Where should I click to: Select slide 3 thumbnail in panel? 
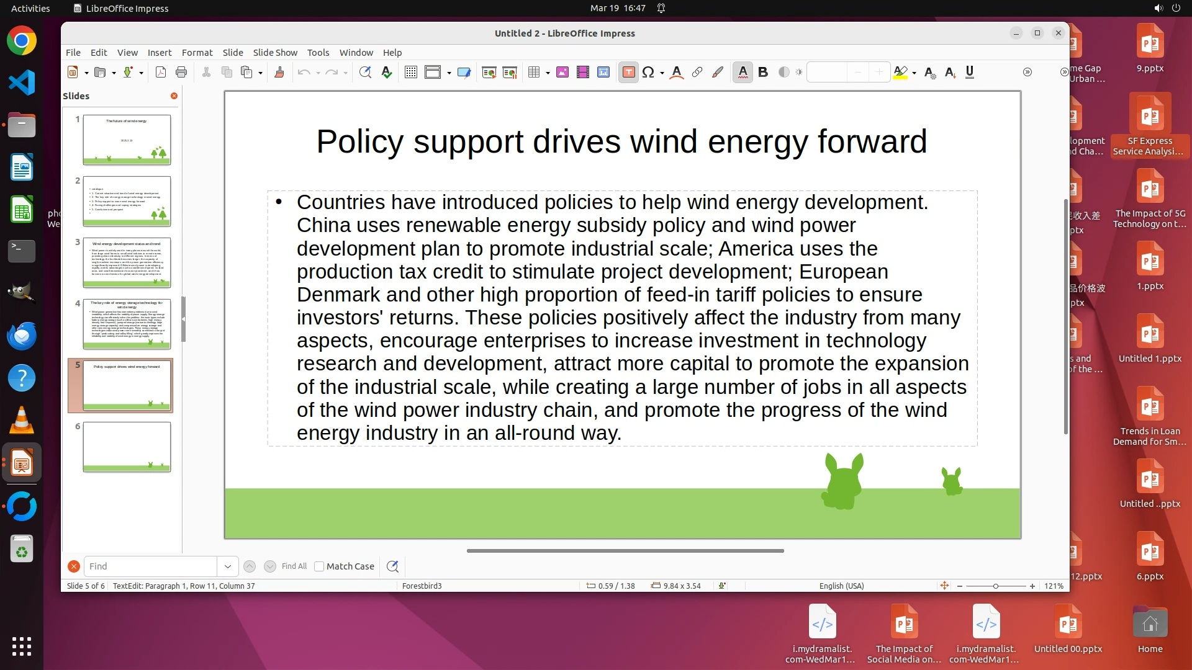[x=127, y=262]
